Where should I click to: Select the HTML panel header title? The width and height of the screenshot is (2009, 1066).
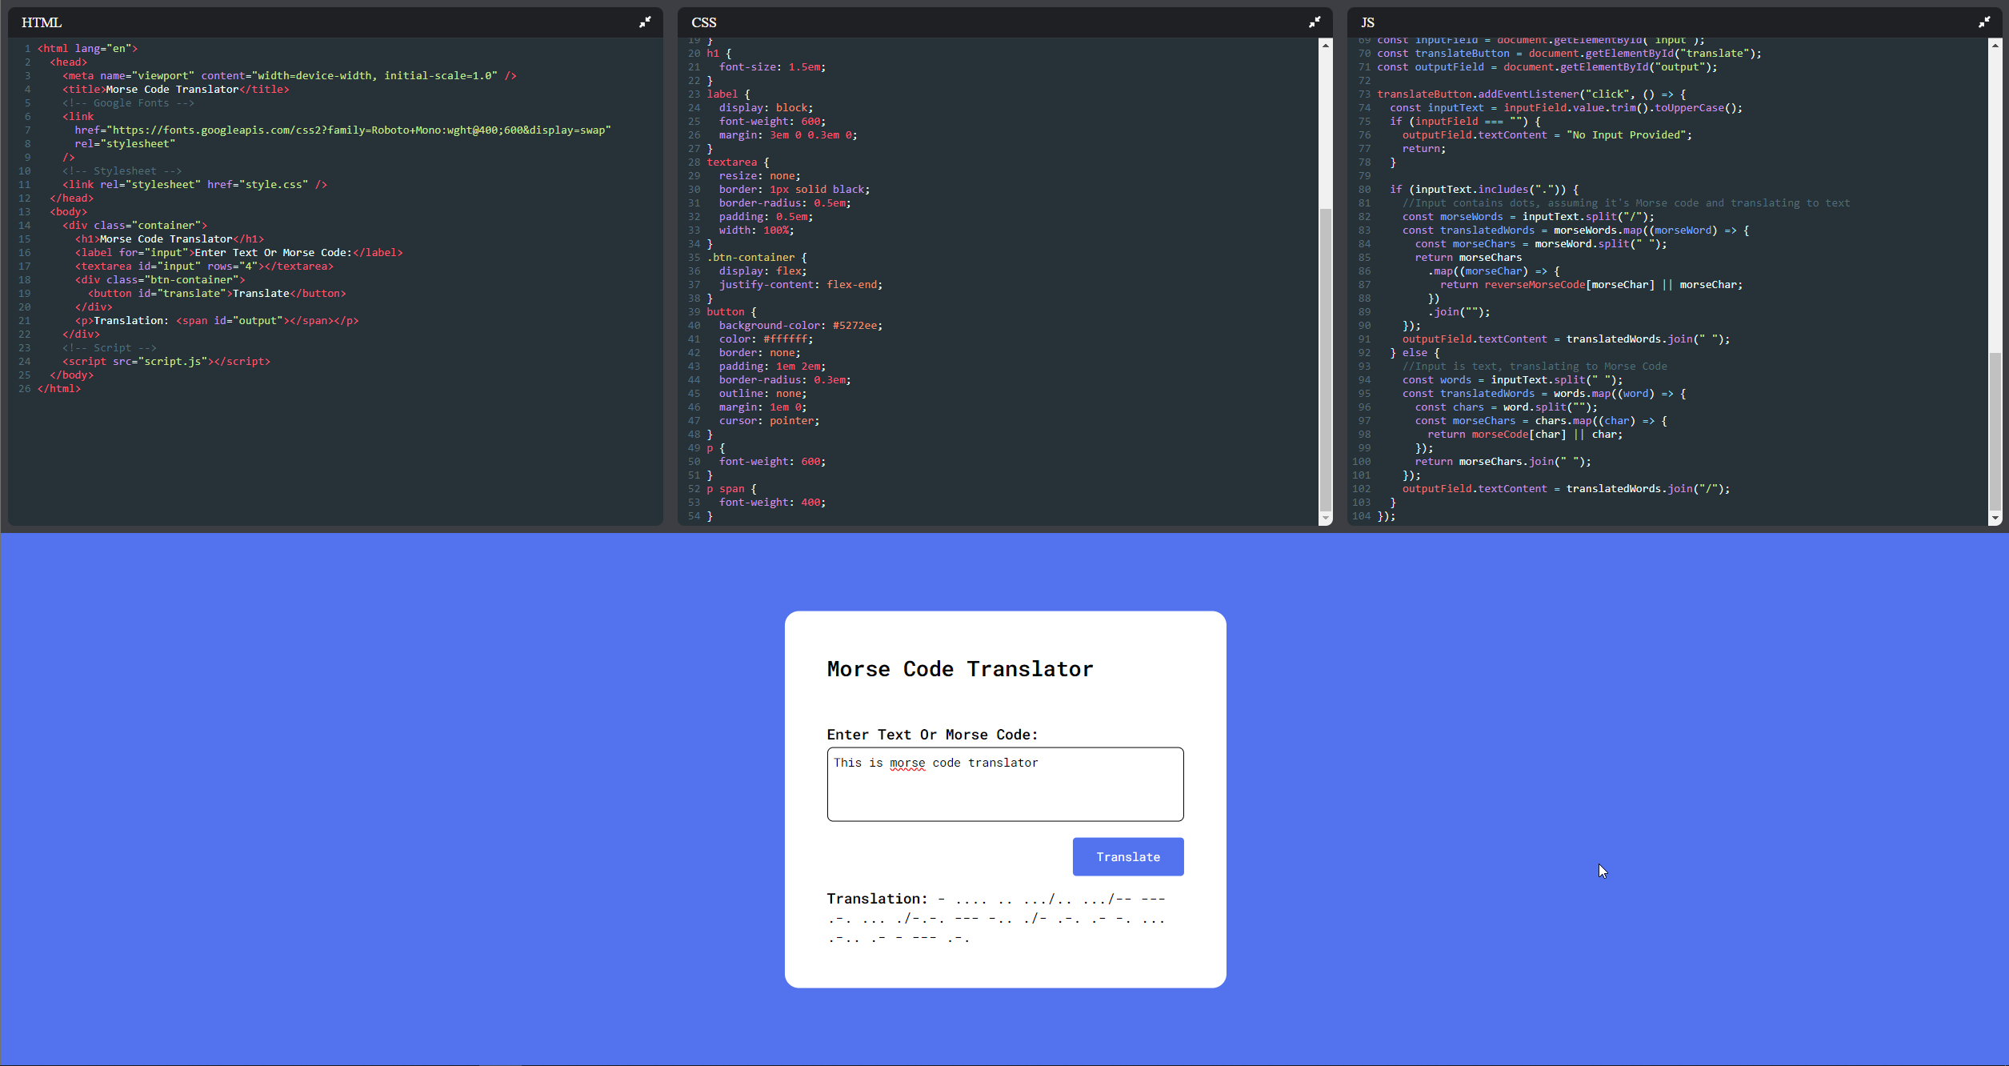[x=42, y=22]
